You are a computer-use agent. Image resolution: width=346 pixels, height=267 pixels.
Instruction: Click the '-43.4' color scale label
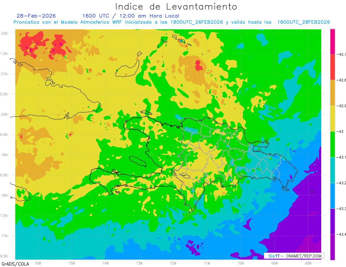(341, 234)
